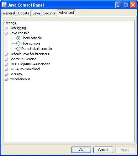Expand the Security settings tree node
138x156 pixels.
[x=6, y=74]
